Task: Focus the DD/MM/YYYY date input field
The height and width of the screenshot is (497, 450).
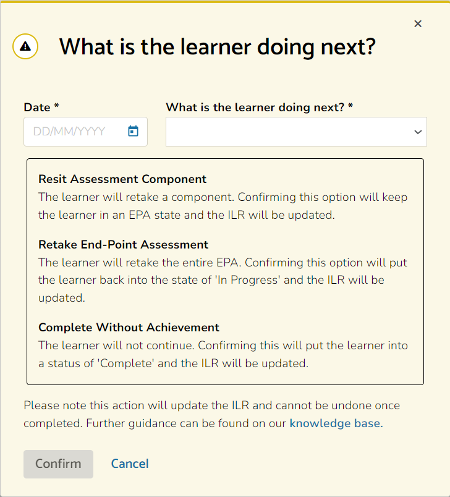Action: [x=85, y=132]
